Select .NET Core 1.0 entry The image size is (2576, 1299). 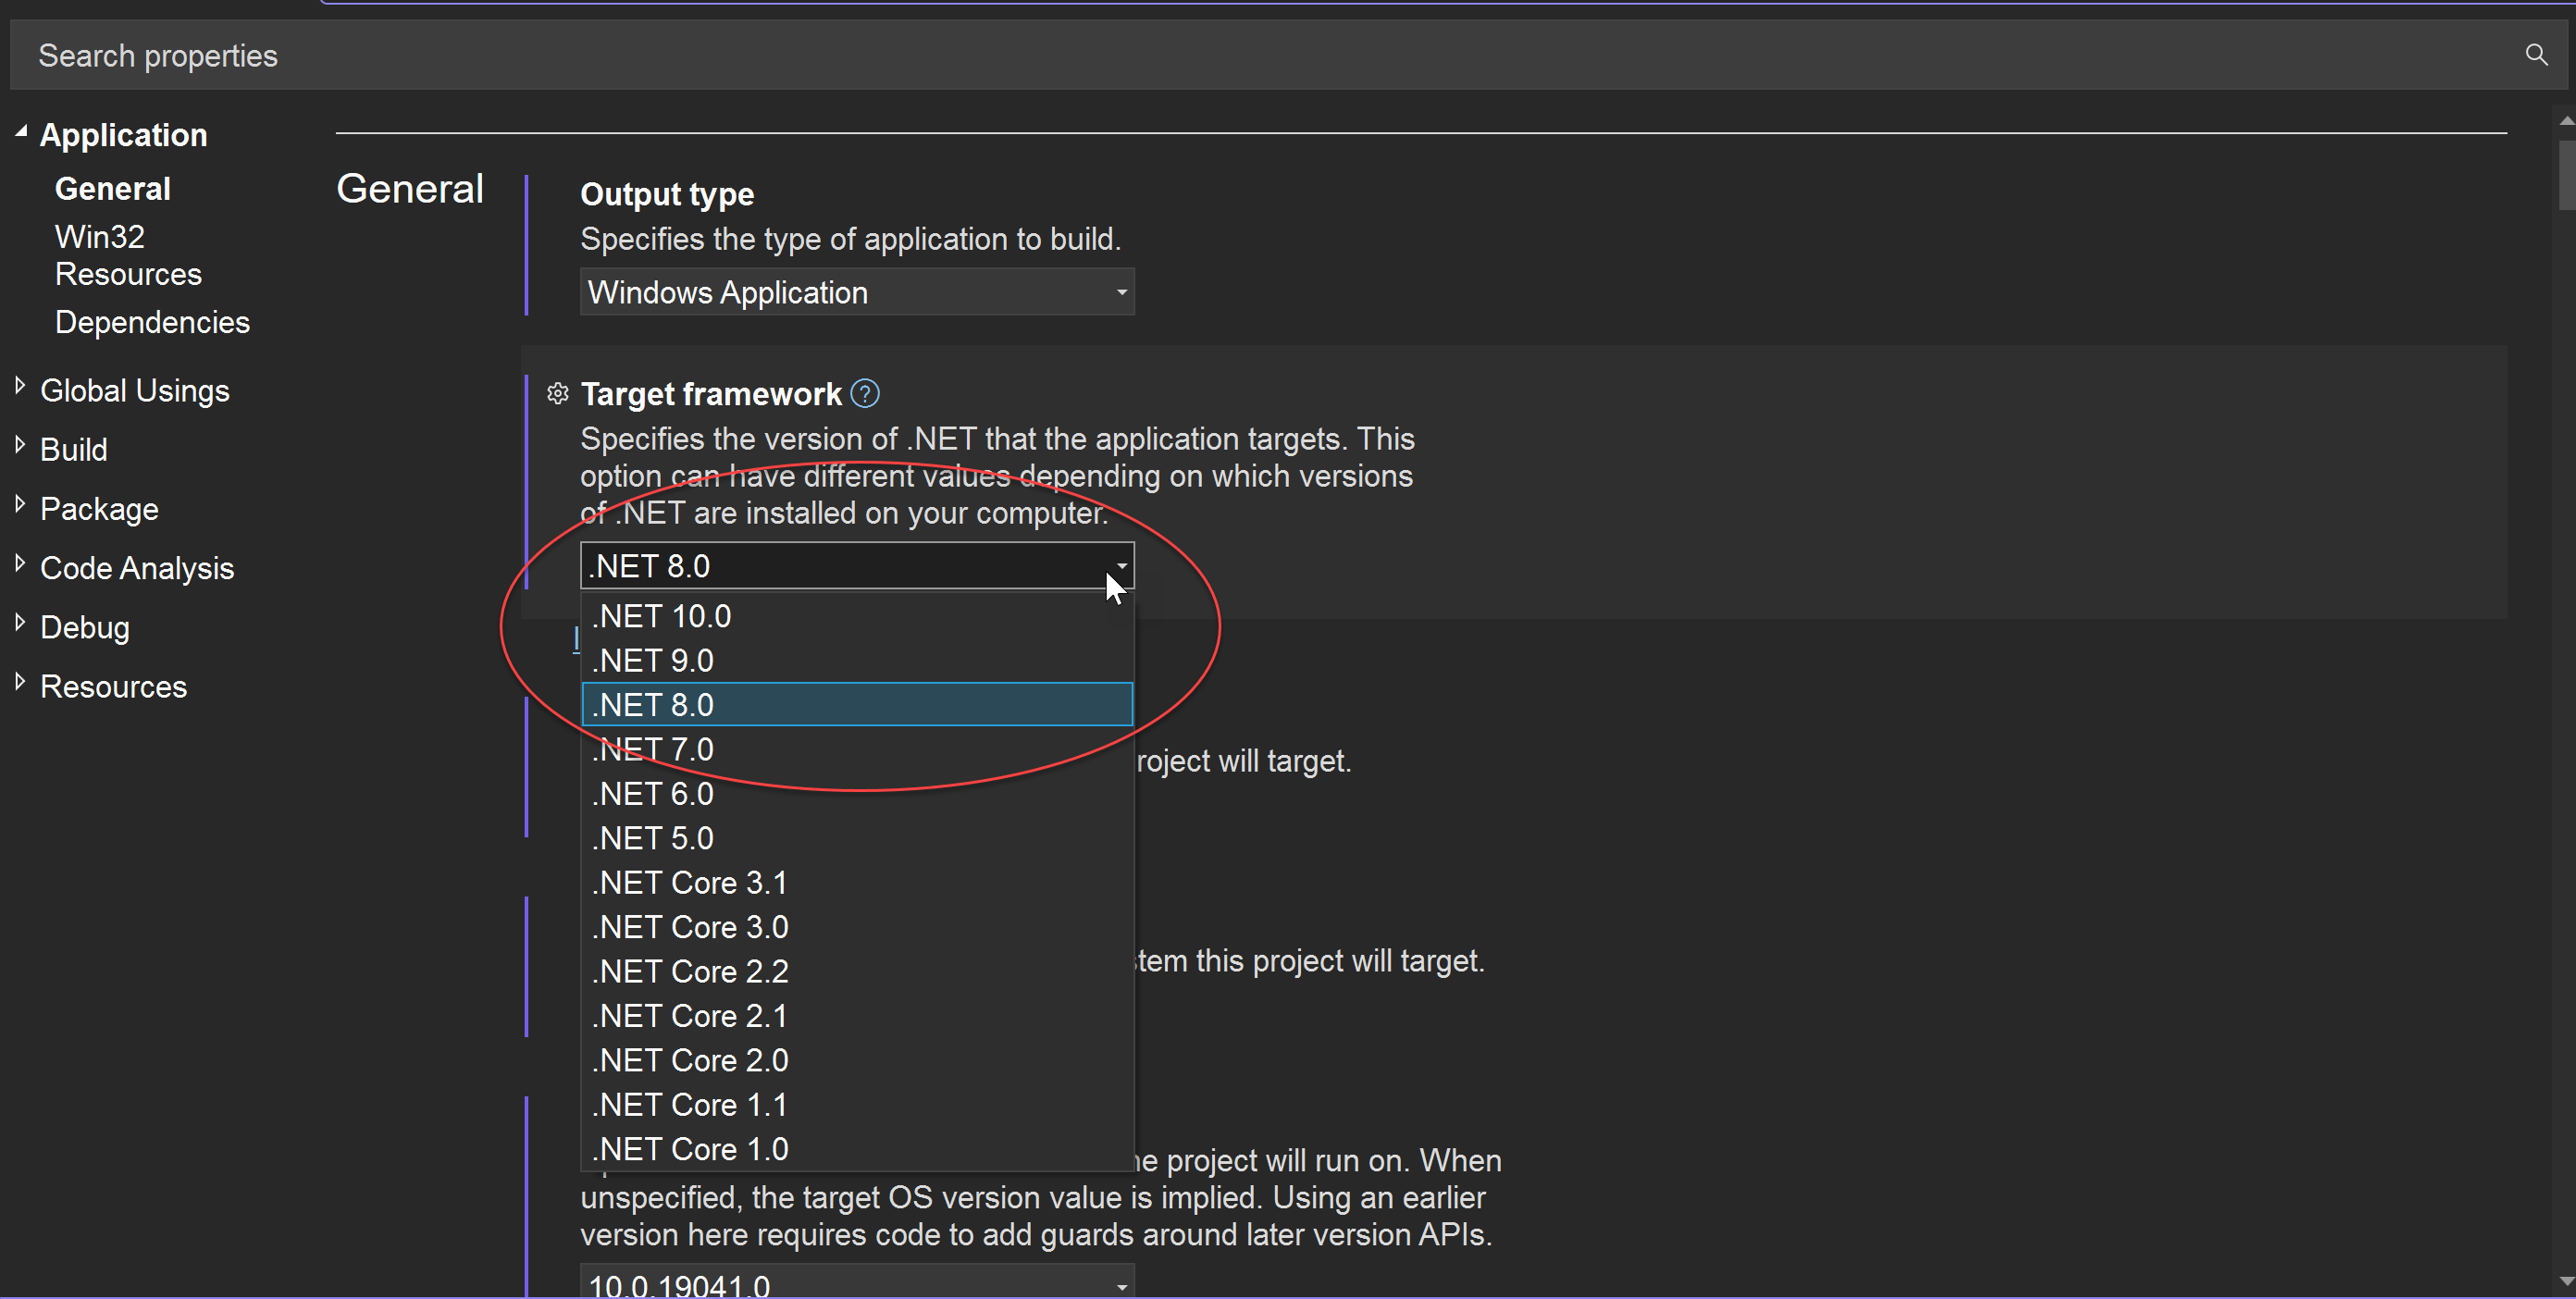point(690,1149)
